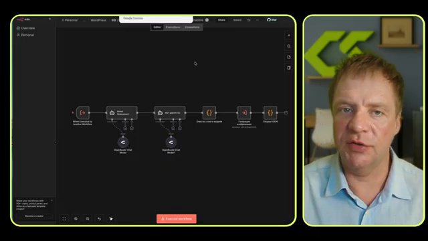Add a tool to the Art director node
Image resolution: width=428 pixels, height=241 pixels.
click(x=180, y=128)
